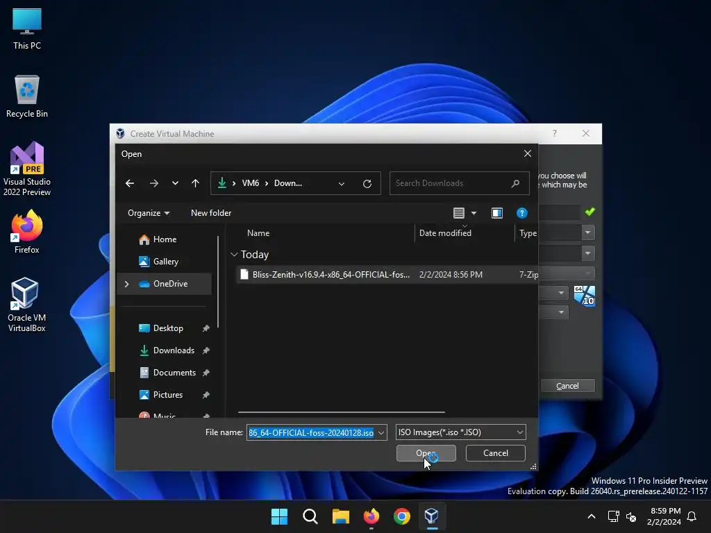Open the view options dropdown arrow

[x=474, y=212]
